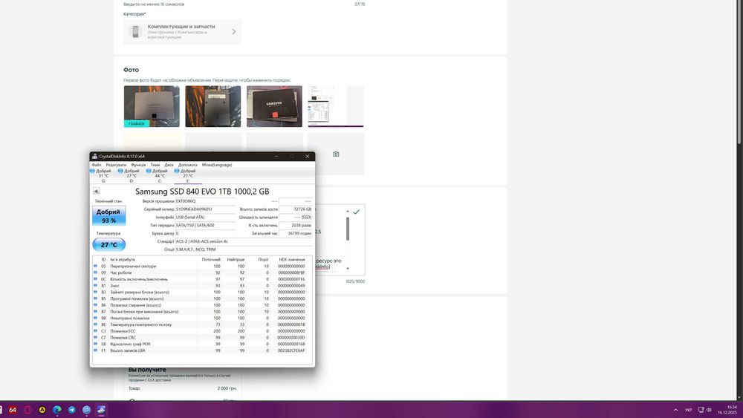
Task: Open Функція menu
Action: [138, 165]
